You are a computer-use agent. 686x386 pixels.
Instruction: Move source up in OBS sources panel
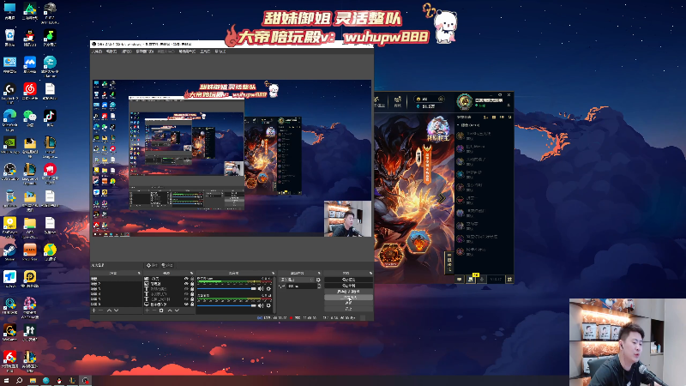point(170,311)
